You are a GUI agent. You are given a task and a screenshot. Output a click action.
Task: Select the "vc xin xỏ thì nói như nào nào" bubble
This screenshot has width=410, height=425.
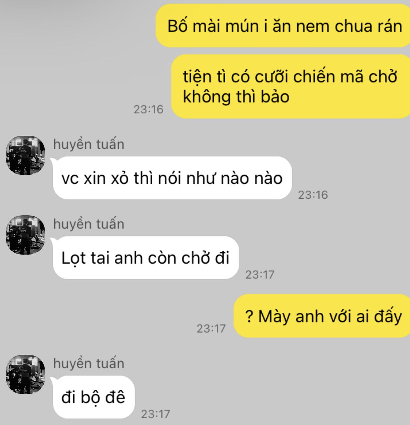click(172, 178)
